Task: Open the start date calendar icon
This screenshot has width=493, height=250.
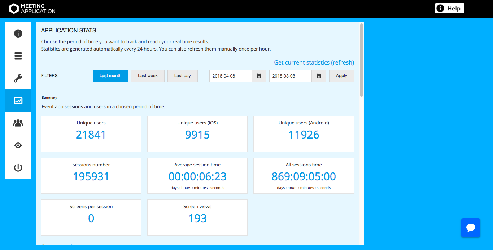Action: (259, 76)
